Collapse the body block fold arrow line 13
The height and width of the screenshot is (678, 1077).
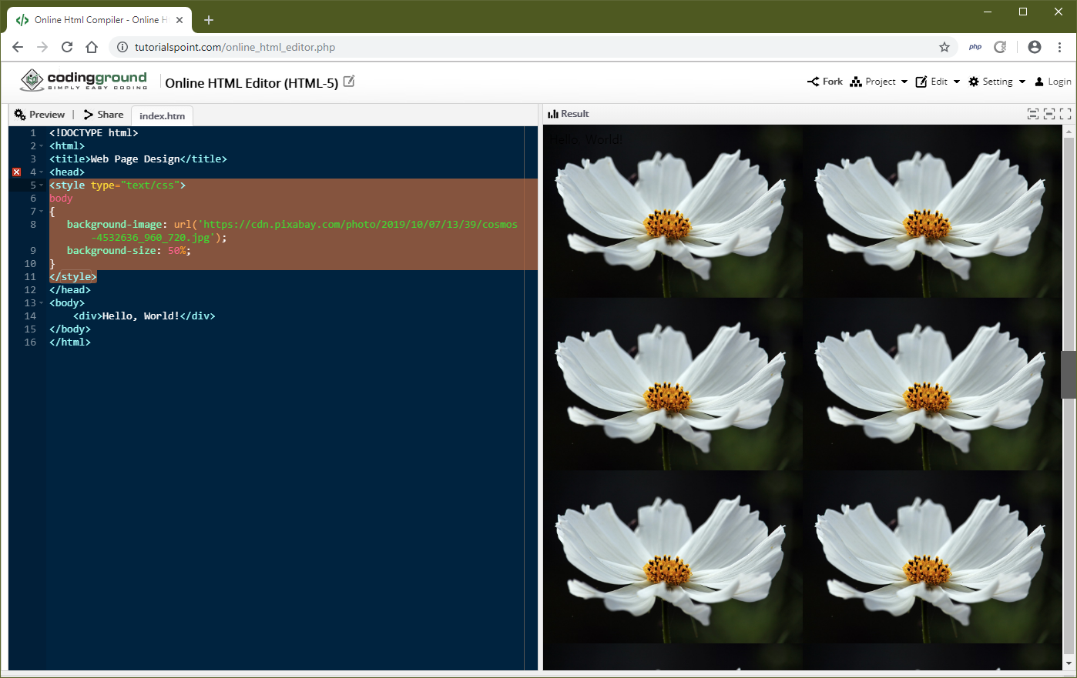click(x=42, y=303)
